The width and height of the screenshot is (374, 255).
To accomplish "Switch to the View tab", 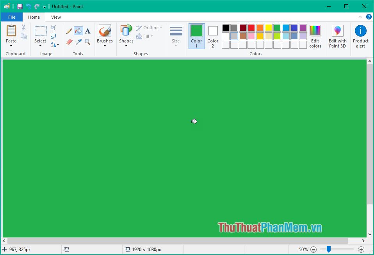I will click(55, 17).
